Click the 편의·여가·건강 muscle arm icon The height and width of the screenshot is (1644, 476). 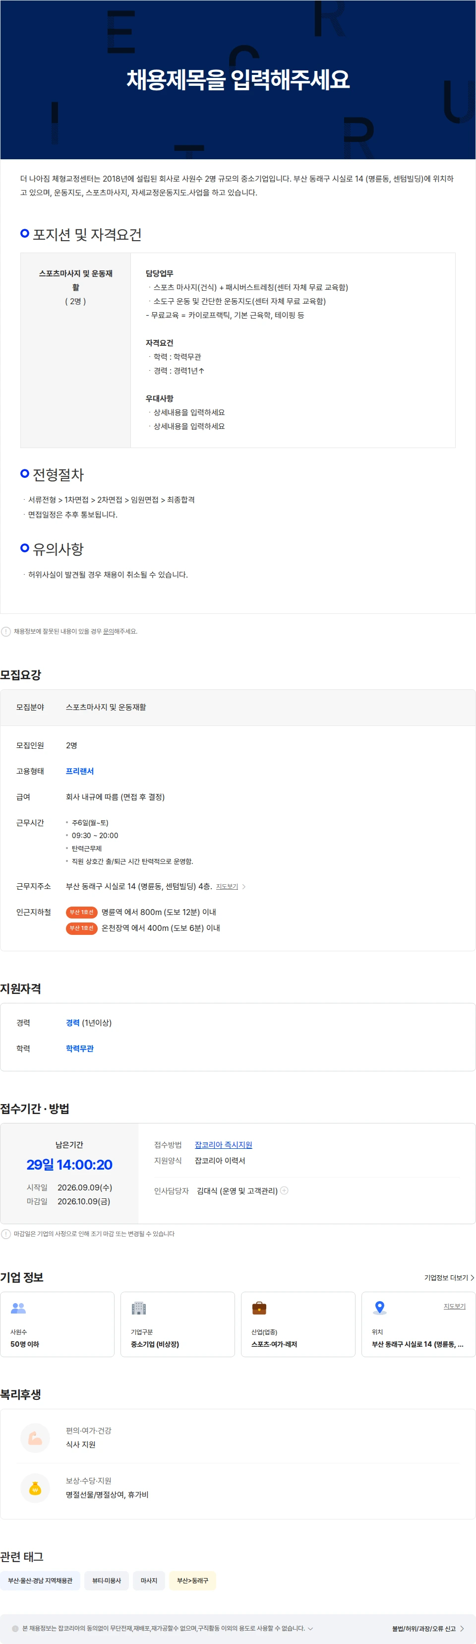[x=35, y=1438]
